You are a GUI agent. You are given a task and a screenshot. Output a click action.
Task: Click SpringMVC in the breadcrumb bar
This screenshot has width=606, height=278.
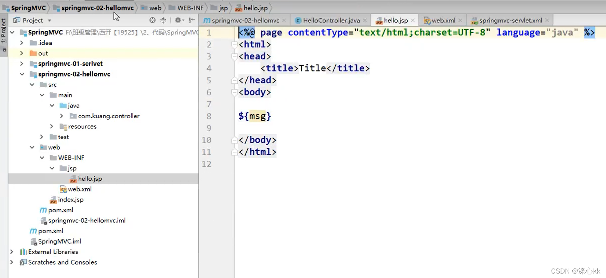click(x=24, y=8)
